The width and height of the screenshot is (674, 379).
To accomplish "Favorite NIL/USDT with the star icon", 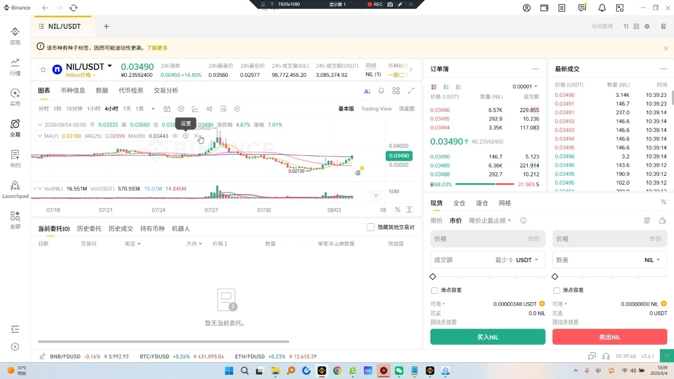I will pos(43,69).
